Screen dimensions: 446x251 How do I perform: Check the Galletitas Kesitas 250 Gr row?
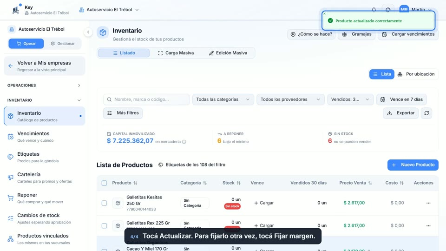pyautogui.click(x=105, y=203)
